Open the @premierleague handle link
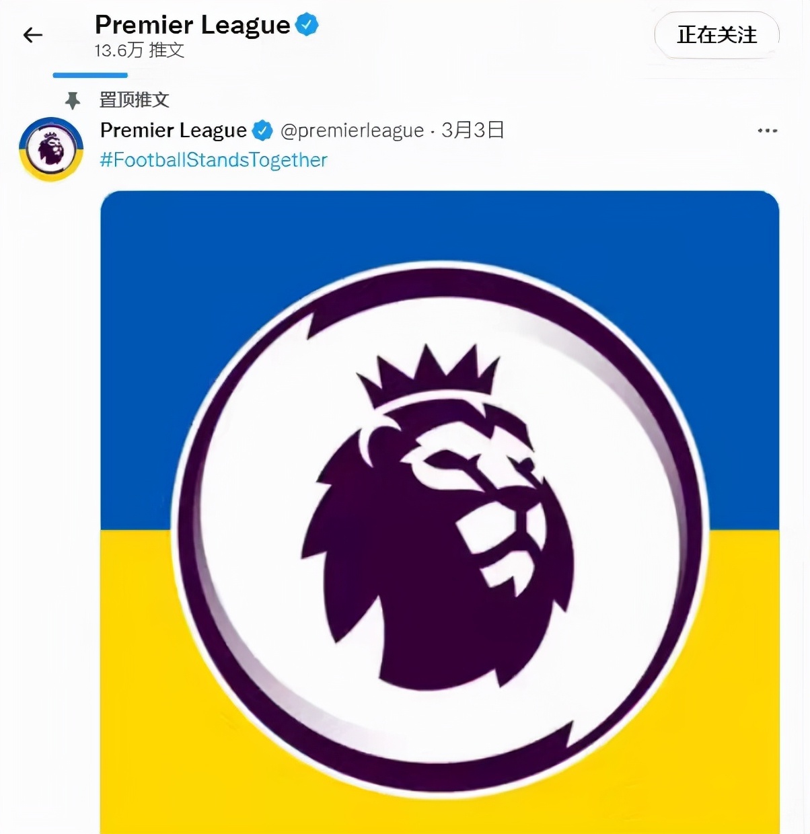 (x=352, y=130)
